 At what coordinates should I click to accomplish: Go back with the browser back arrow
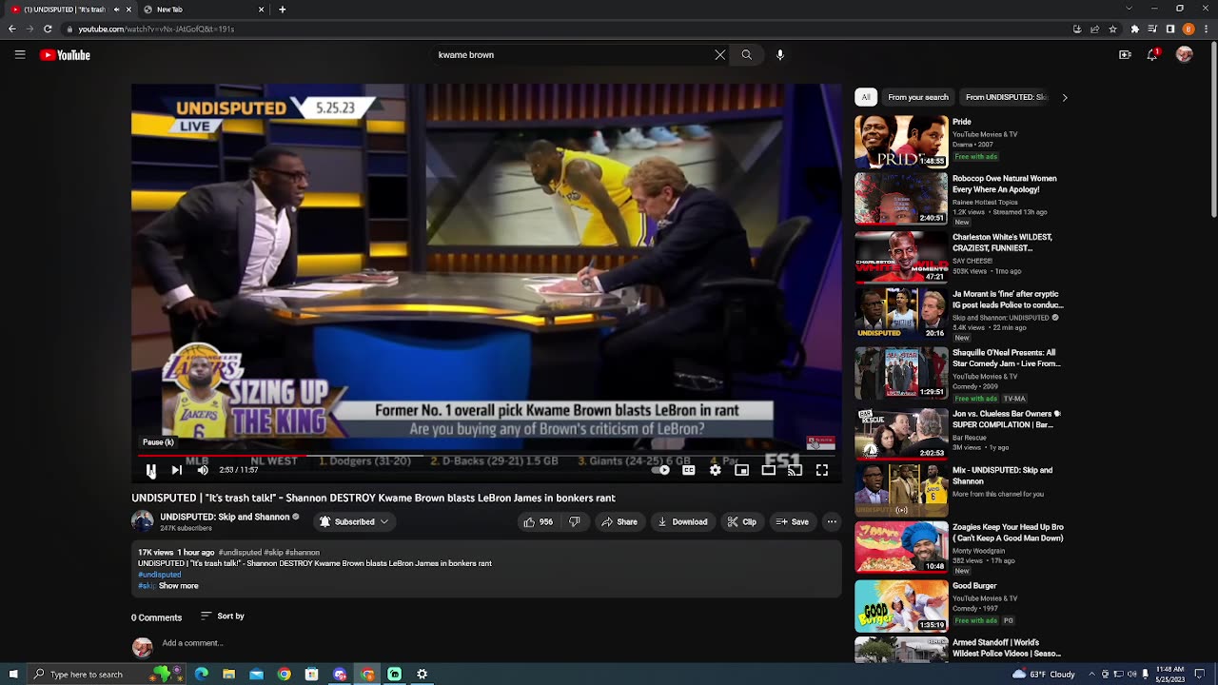pos(11,29)
